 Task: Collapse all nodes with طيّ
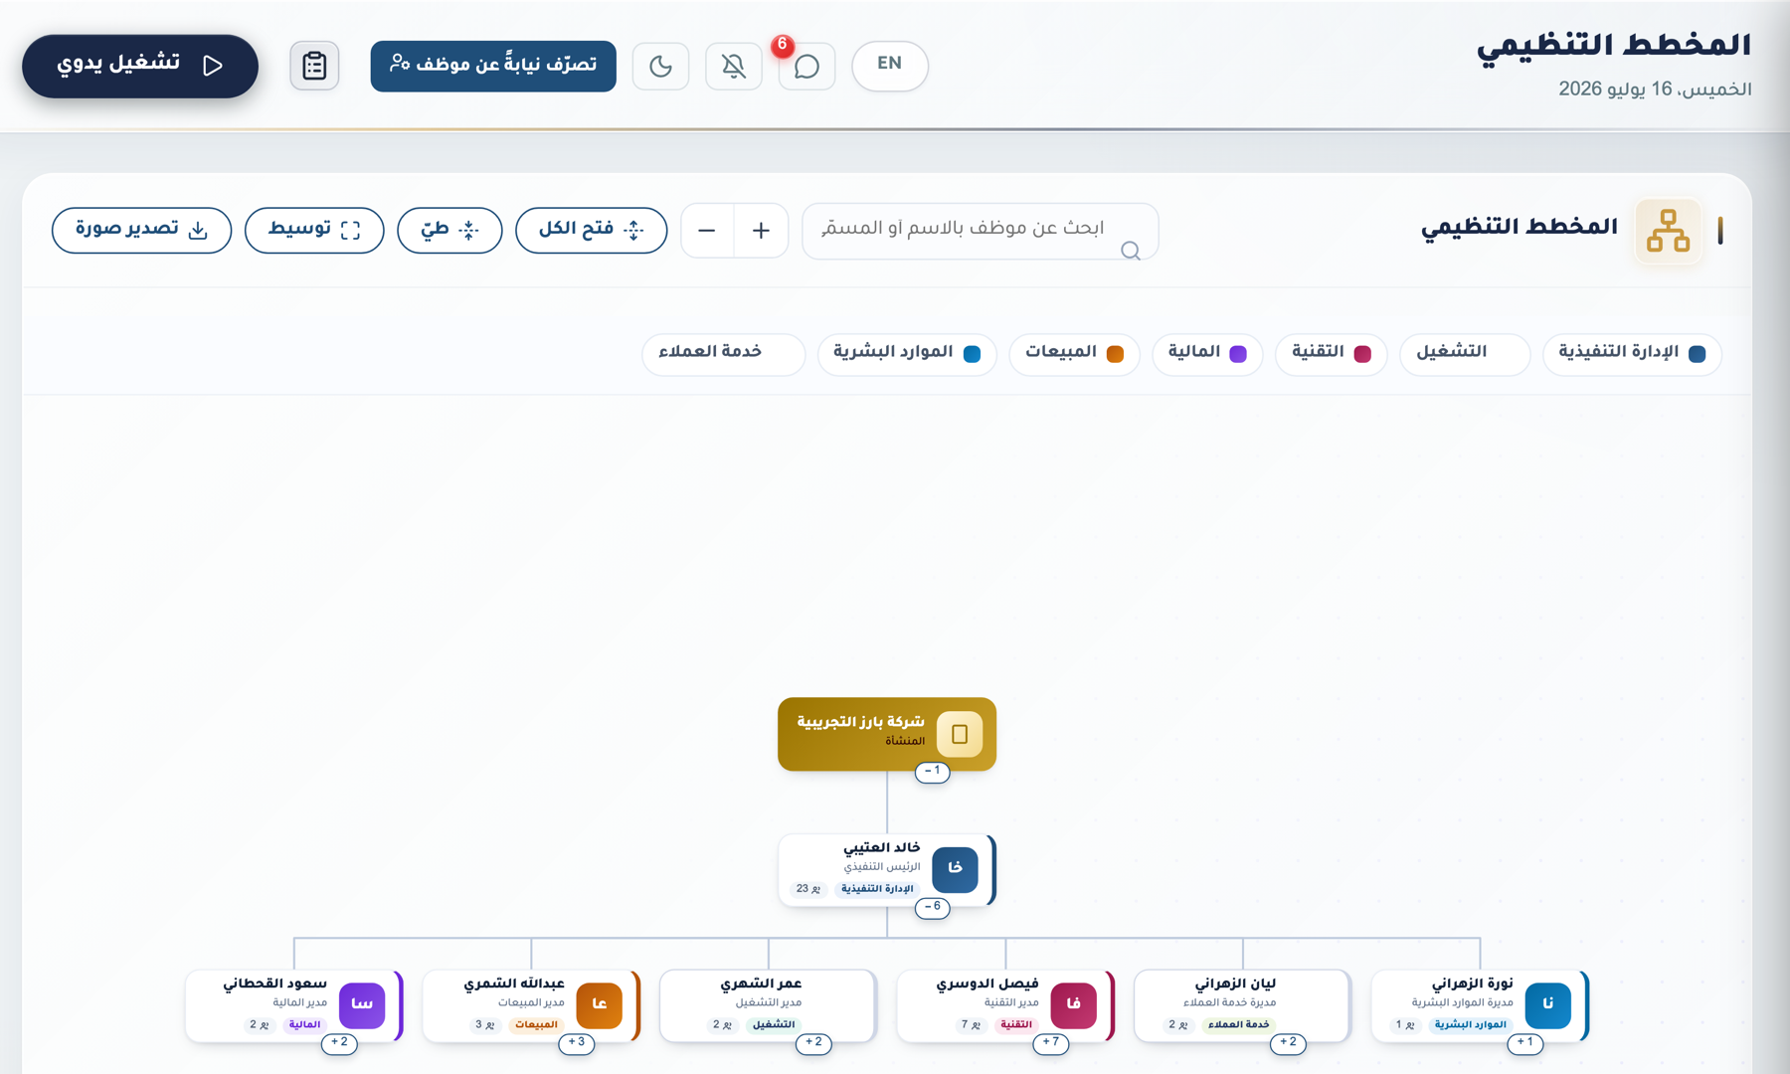click(449, 230)
